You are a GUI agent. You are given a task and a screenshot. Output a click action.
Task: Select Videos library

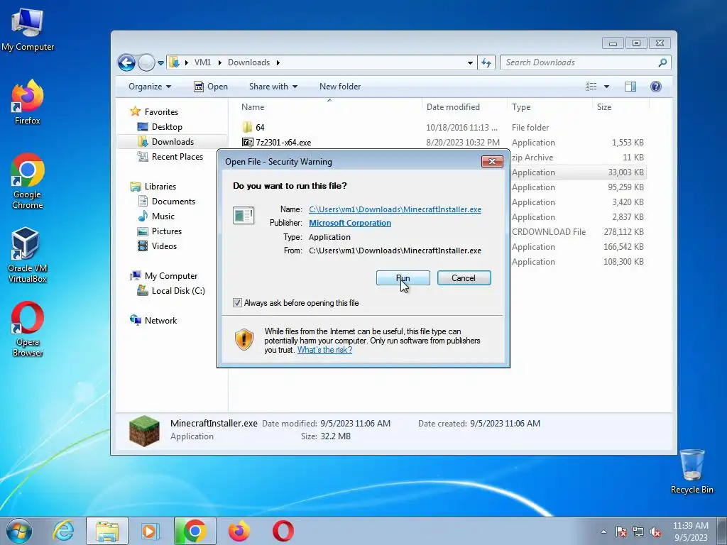[x=157, y=246]
